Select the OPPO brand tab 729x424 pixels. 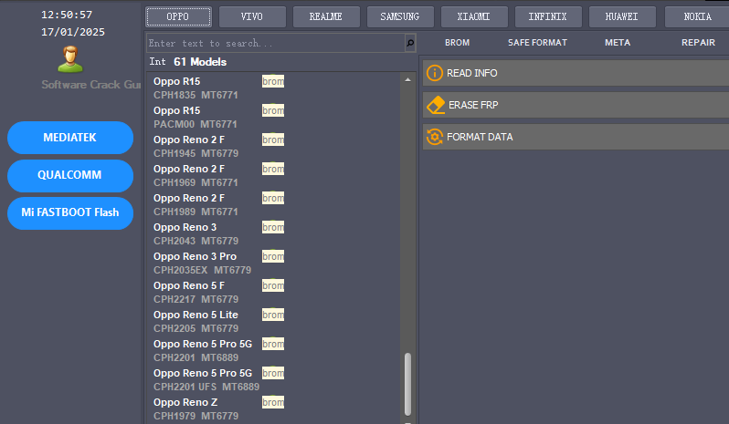point(178,16)
